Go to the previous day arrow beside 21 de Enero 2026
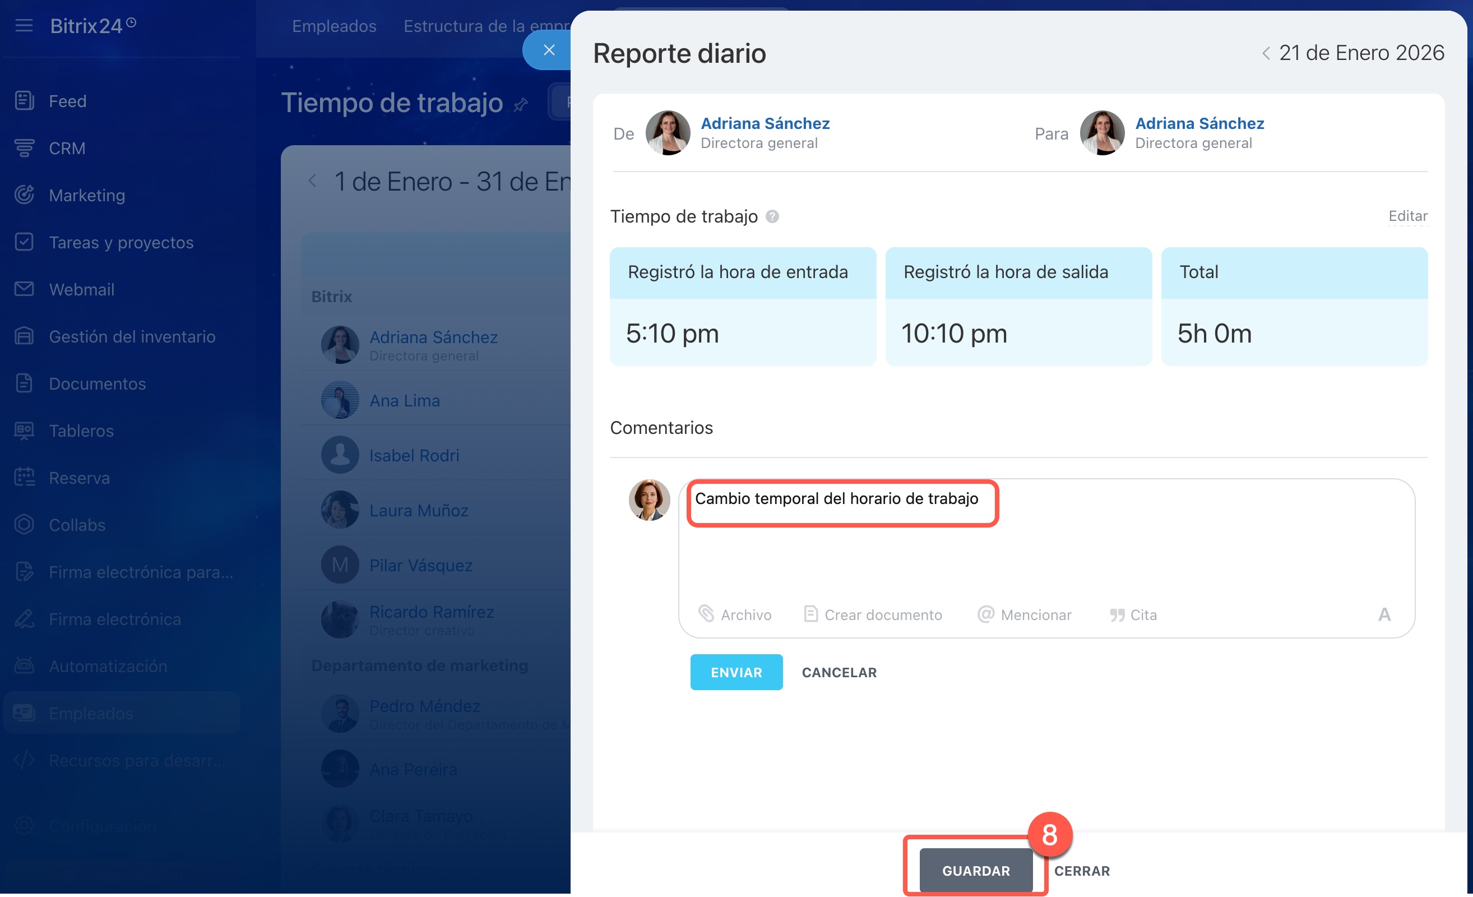The height and width of the screenshot is (897, 1473). click(x=1266, y=53)
